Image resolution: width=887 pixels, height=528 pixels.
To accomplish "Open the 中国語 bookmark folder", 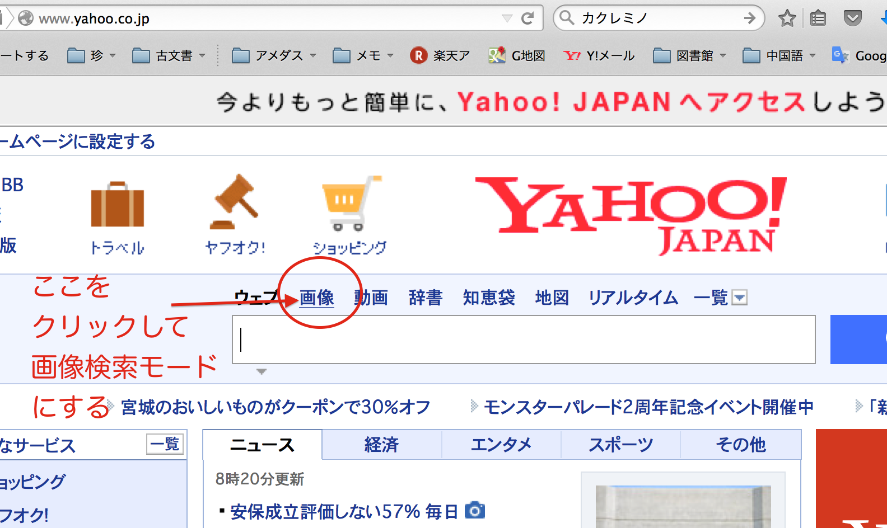I will click(779, 55).
